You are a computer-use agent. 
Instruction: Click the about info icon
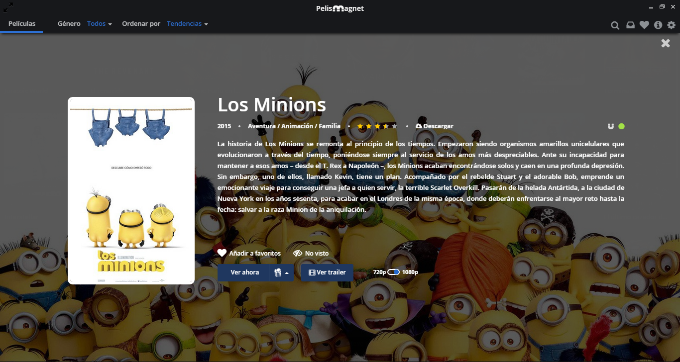coord(658,25)
